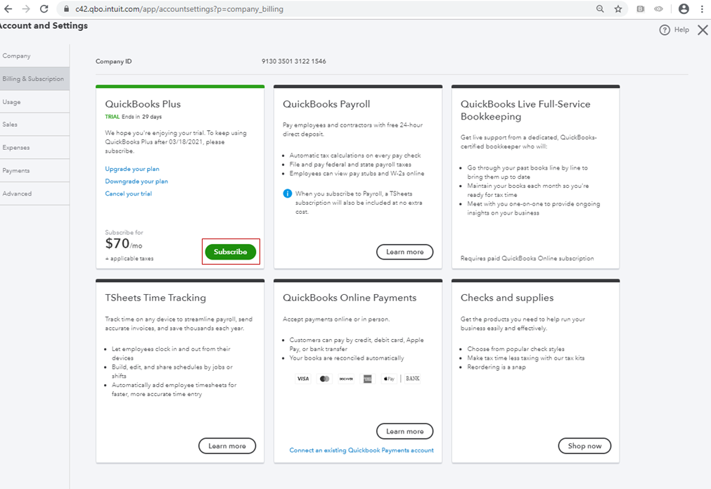Image resolution: width=711 pixels, height=489 pixels.
Task: Open the Sales settings tab
Action: pos(11,125)
